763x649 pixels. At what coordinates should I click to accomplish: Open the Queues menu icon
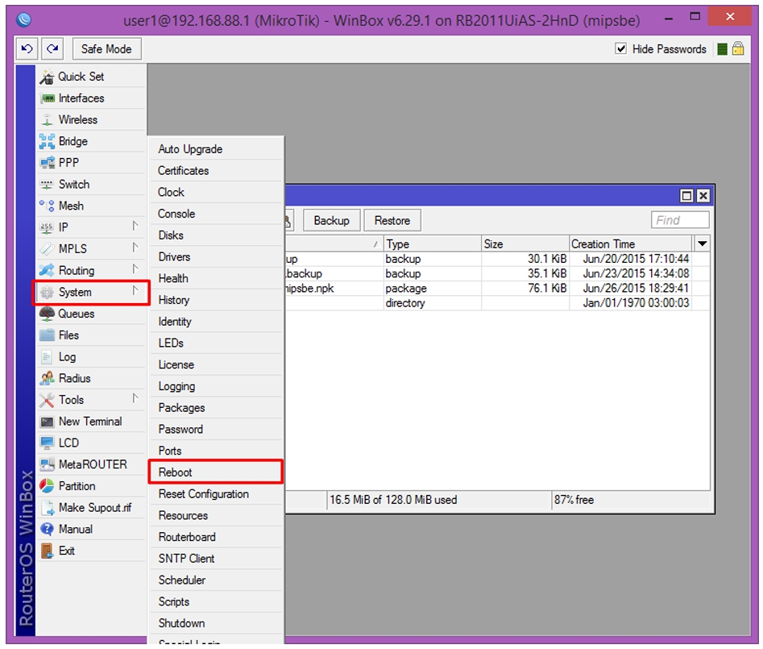pos(48,314)
